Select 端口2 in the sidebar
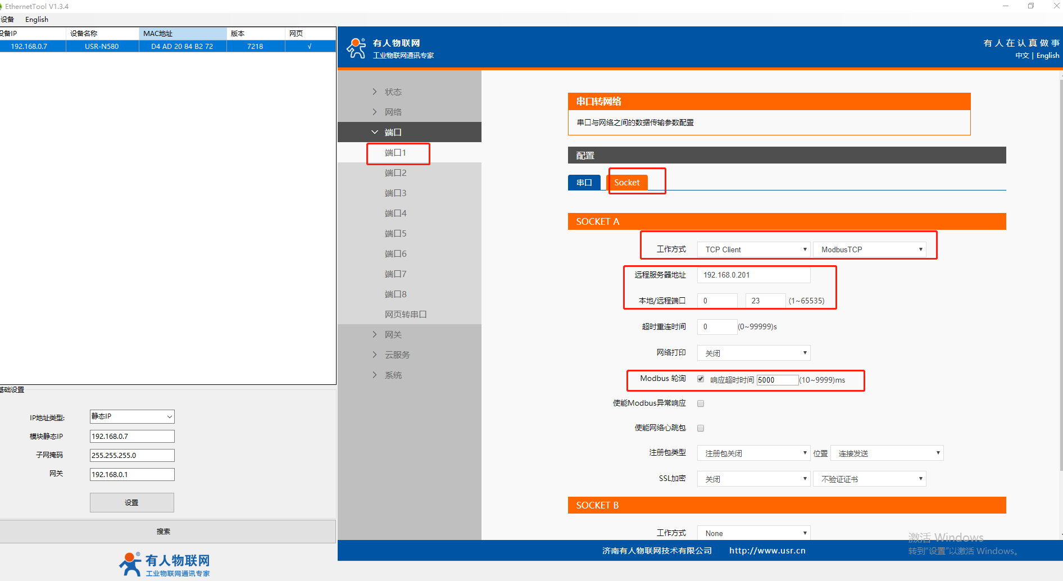Screen dimensions: 1063x581 (395, 173)
